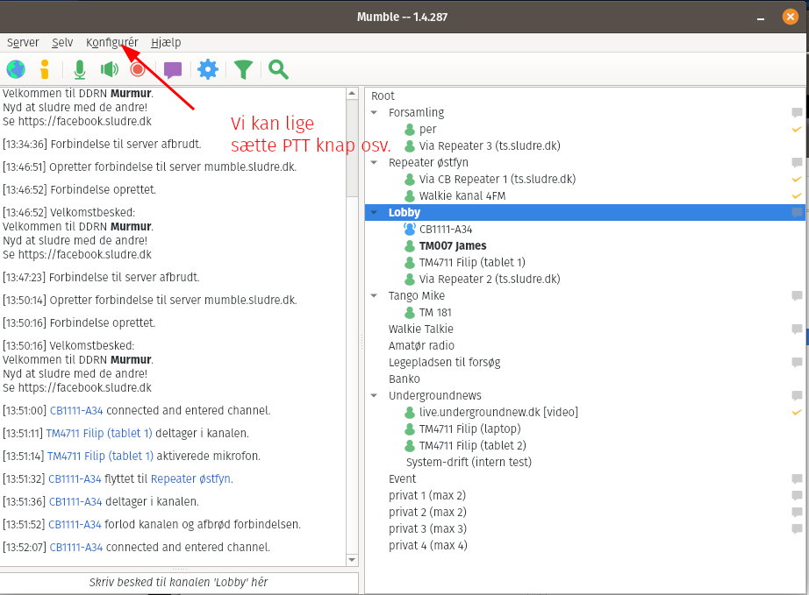
Task: Follow the Repeater østfyn link in chat log
Action: (x=190, y=478)
